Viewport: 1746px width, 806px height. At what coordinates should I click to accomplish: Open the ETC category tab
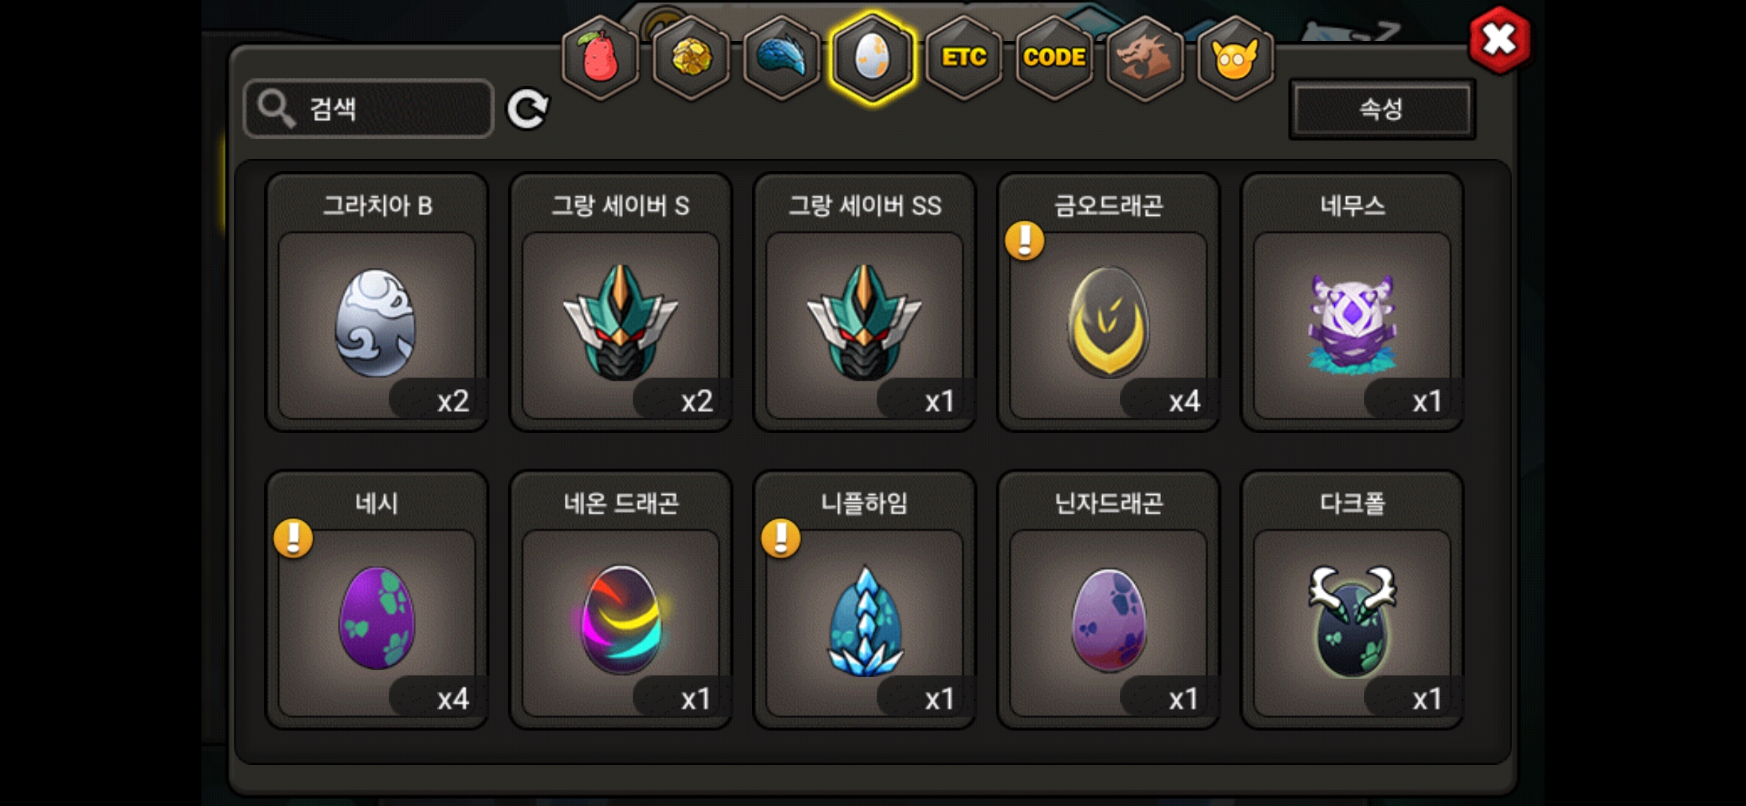pos(963,57)
